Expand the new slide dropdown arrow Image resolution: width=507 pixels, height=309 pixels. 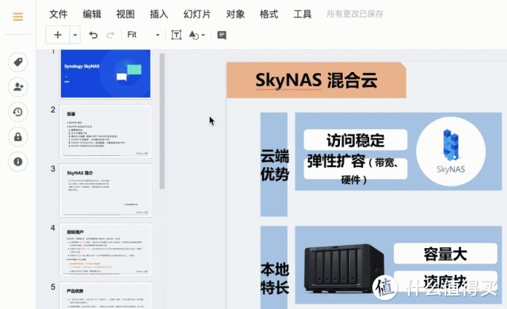tap(75, 35)
